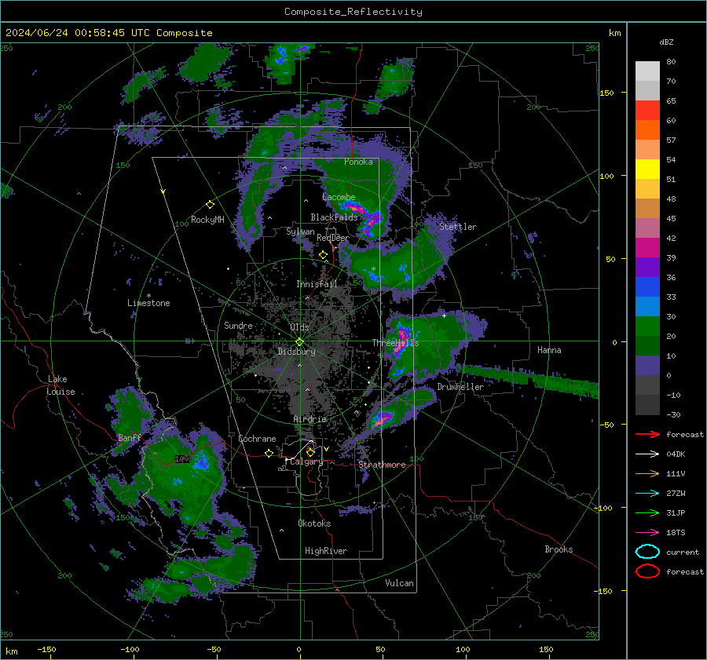Click the Banff city label

point(130,437)
